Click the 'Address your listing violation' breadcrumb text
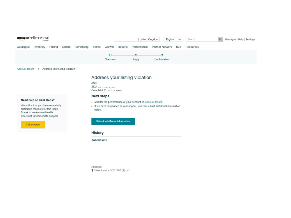 (59, 69)
